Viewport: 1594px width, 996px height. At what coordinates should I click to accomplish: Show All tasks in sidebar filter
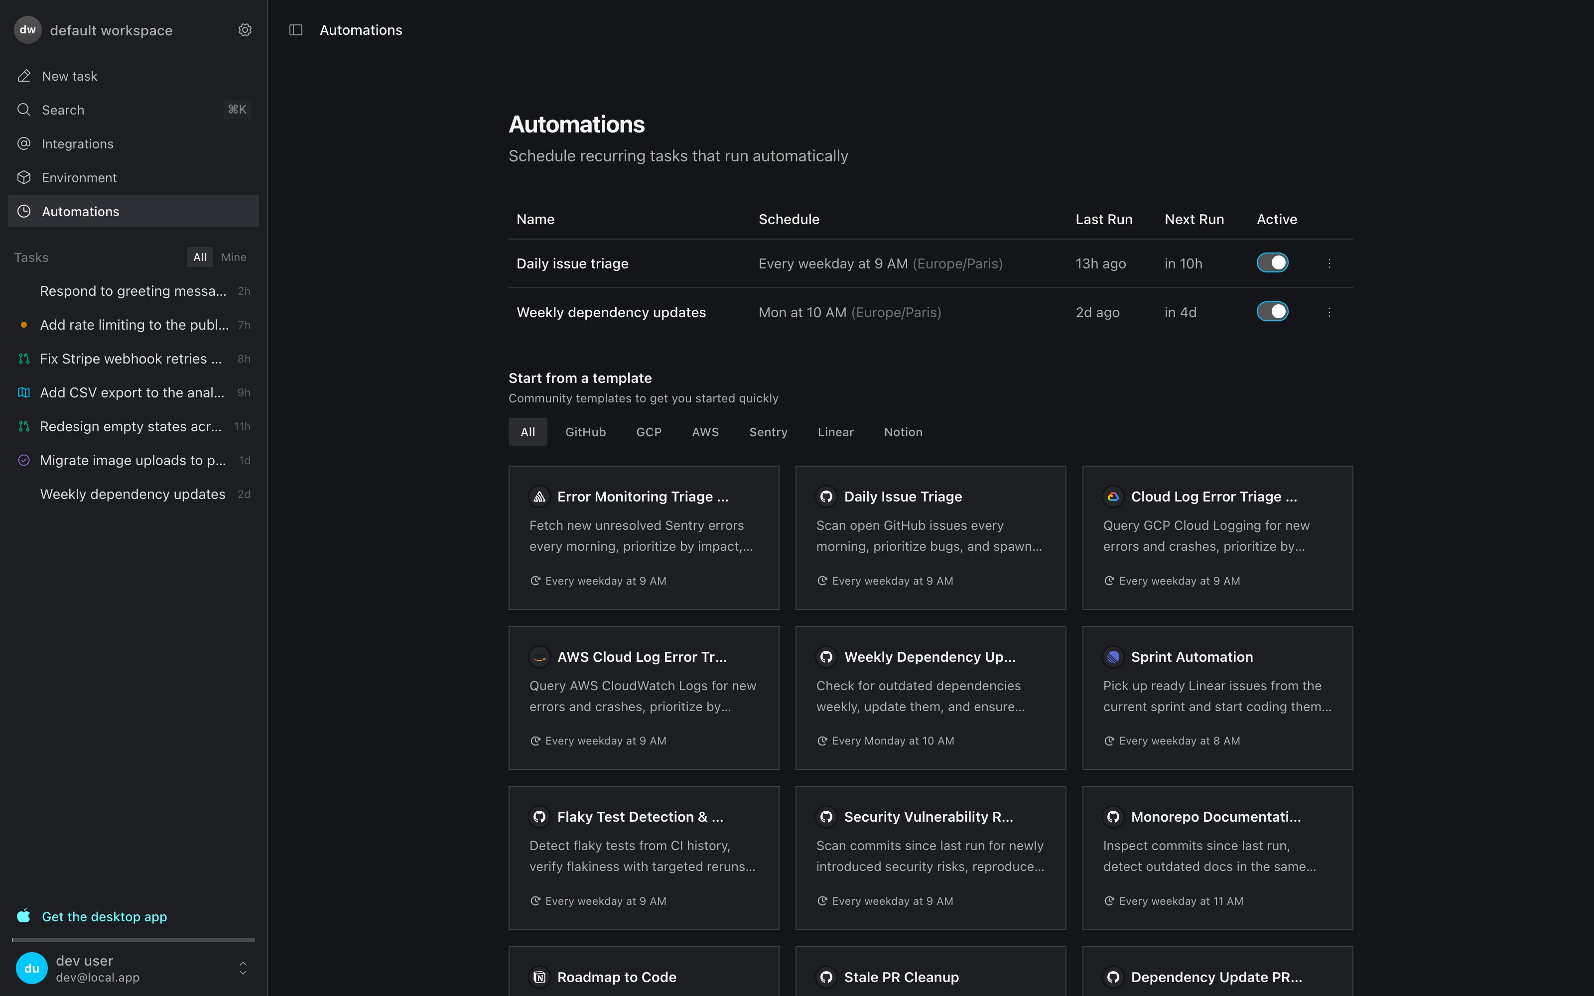coord(200,257)
